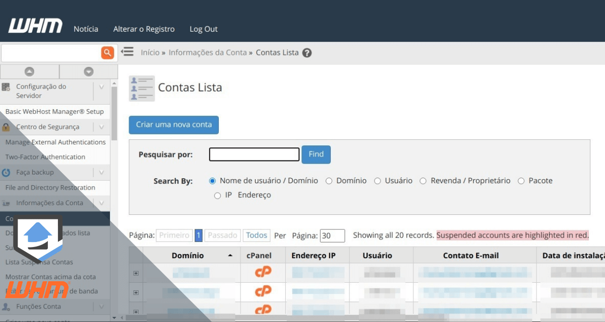Select the IP Endereço radio button

(x=217, y=195)
